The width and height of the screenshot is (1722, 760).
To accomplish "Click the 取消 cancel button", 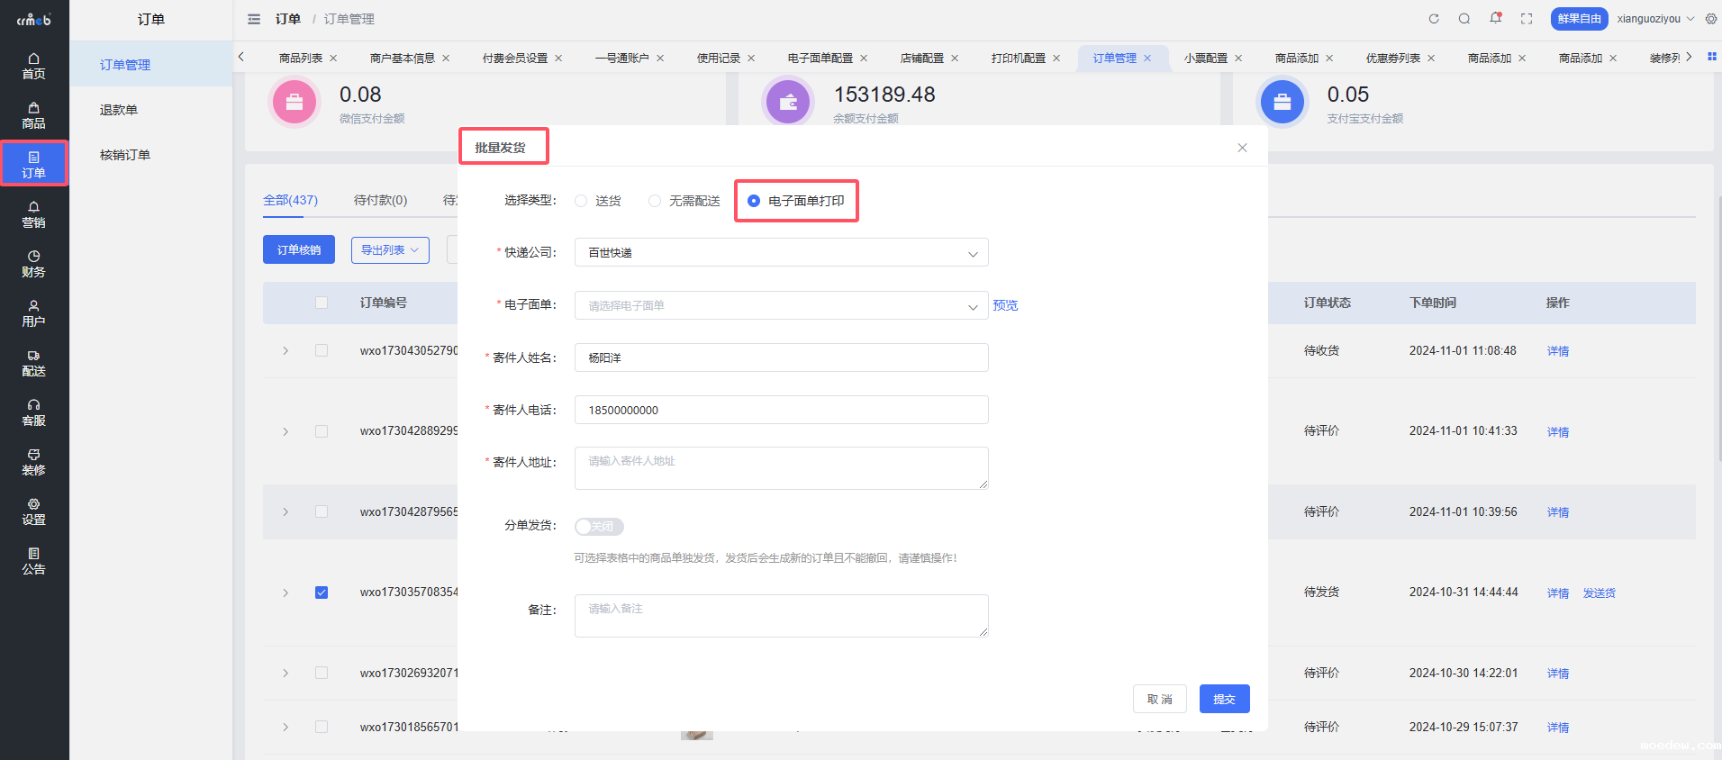I will click(1159, 699).
